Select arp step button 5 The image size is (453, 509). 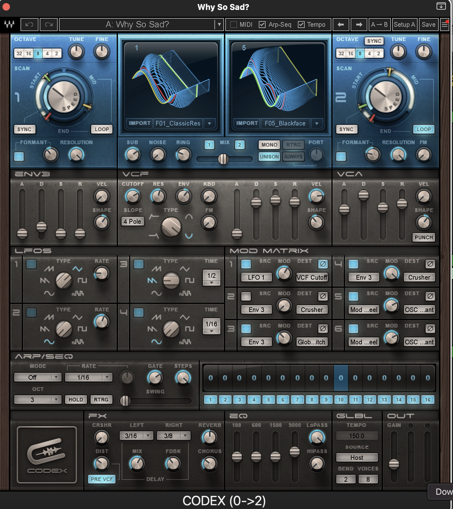click(268, 400)
